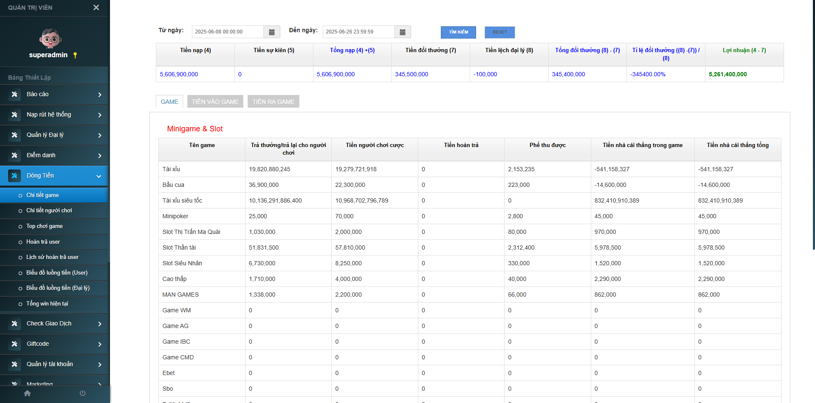The image size is (815, 403).
Task: Click the yellow key icon beside superadmin
Action: 75,55
